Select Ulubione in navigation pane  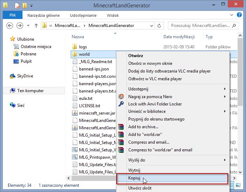coord(26,39)
